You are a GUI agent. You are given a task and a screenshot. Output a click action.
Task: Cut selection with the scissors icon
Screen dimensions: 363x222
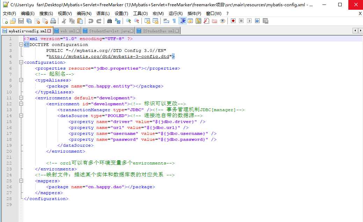point(64,21)
